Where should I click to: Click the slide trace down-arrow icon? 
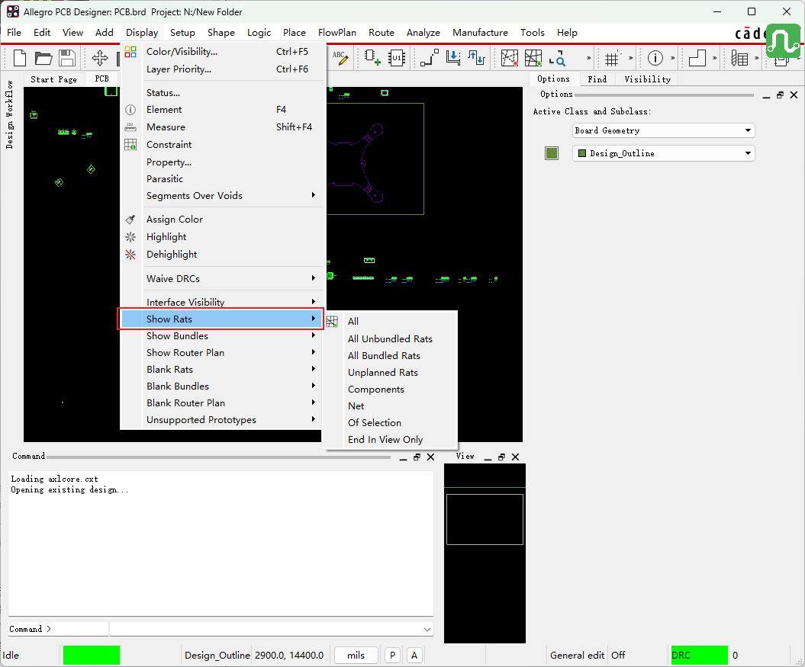click(x=452, y=58)
